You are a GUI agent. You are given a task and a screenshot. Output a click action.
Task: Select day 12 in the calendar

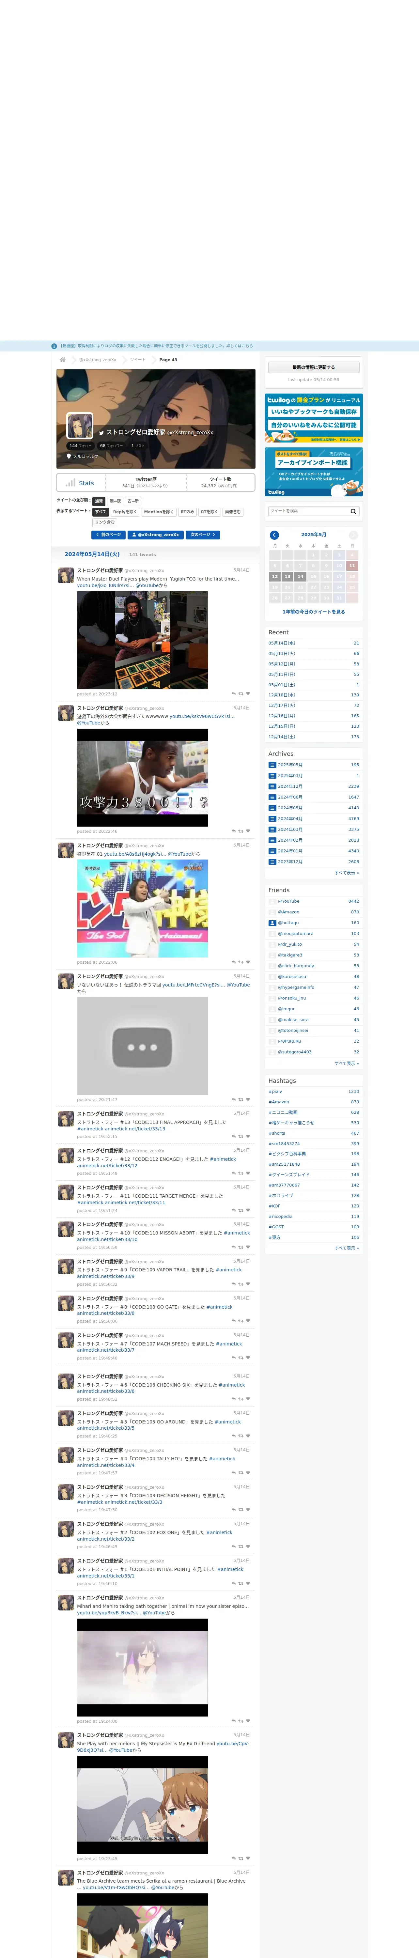274,576
